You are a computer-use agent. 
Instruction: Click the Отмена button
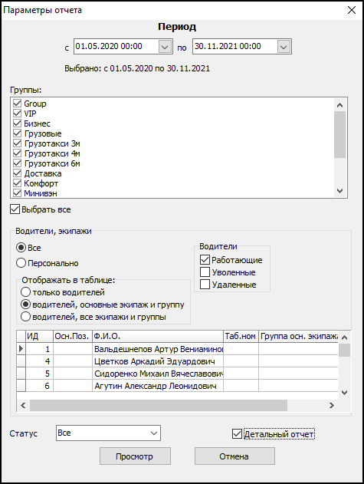coord(234,456)
